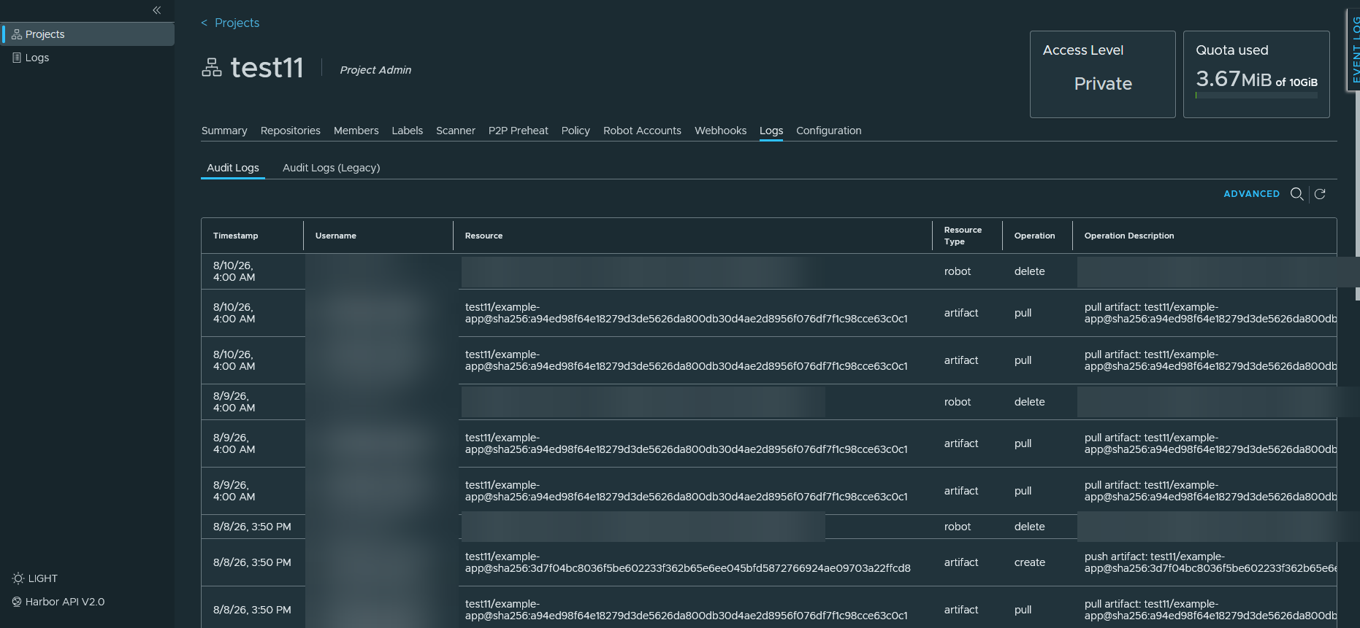Screen dimensions: 1360x628
Task: Click the Resource Type column header
Action: [x=963, y=236]
